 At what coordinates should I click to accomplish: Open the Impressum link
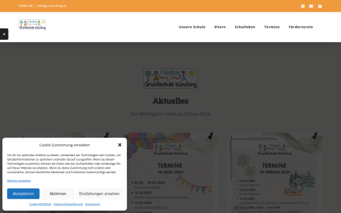93,204
